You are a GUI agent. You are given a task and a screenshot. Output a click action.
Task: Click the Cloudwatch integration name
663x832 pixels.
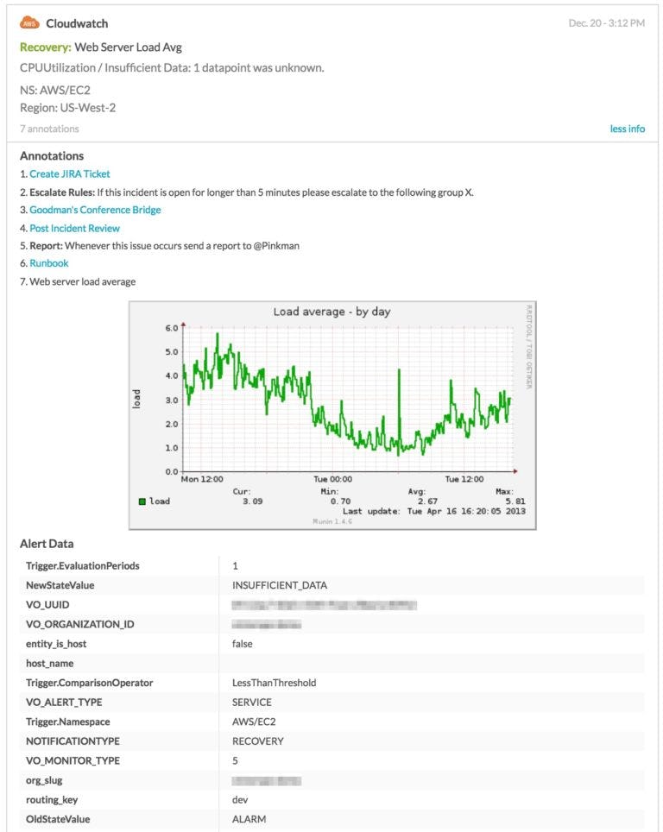tap(77, 23)
